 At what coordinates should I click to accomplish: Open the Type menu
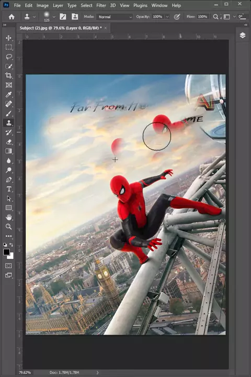(72, 5)
